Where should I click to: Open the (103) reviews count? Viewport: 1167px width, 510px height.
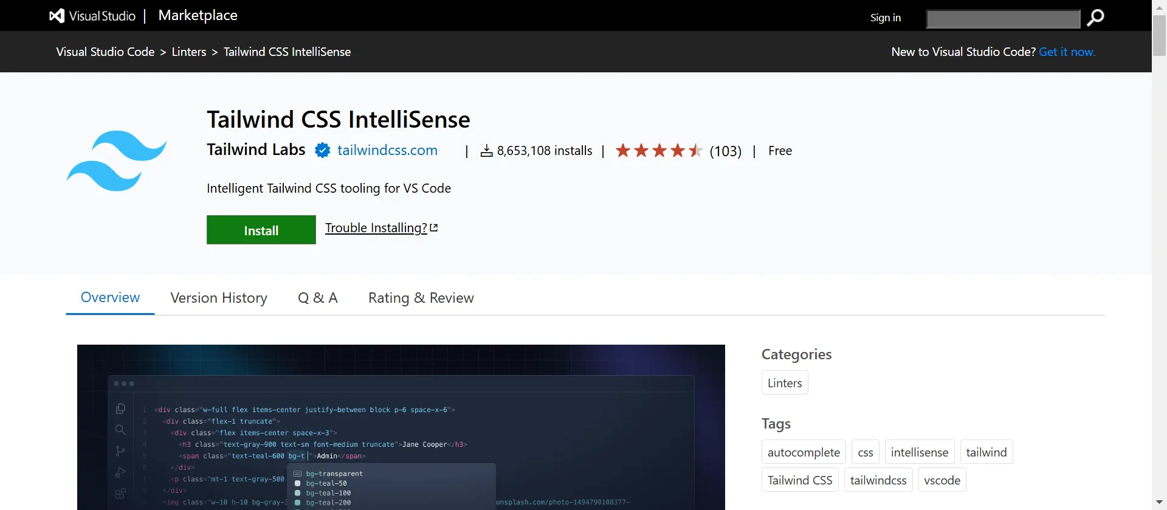[x=725, y=151]
